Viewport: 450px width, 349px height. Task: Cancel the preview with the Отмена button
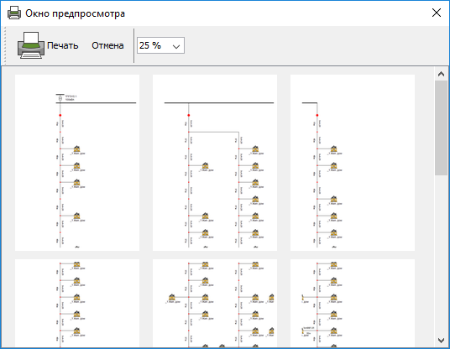point(107,45)
